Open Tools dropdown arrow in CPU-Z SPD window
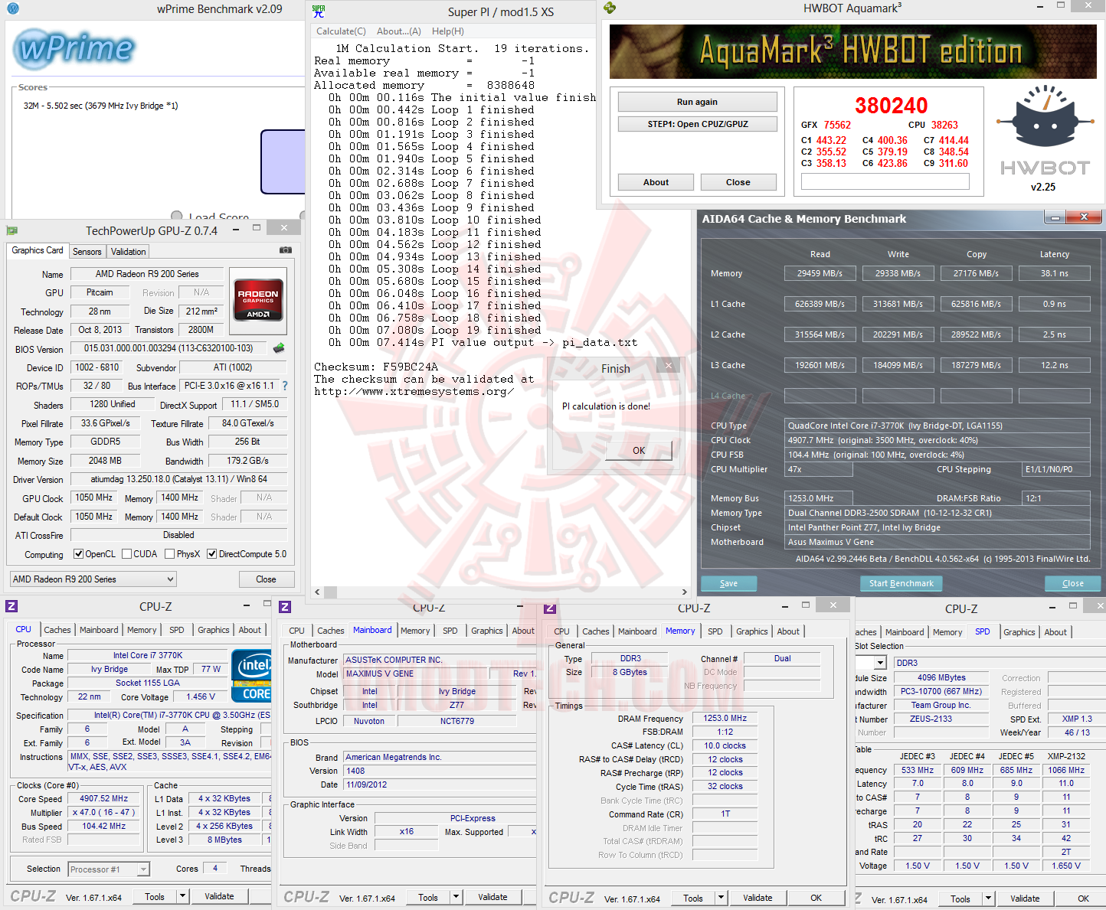The image size is (1106, 910). click(x=988, y=899)
